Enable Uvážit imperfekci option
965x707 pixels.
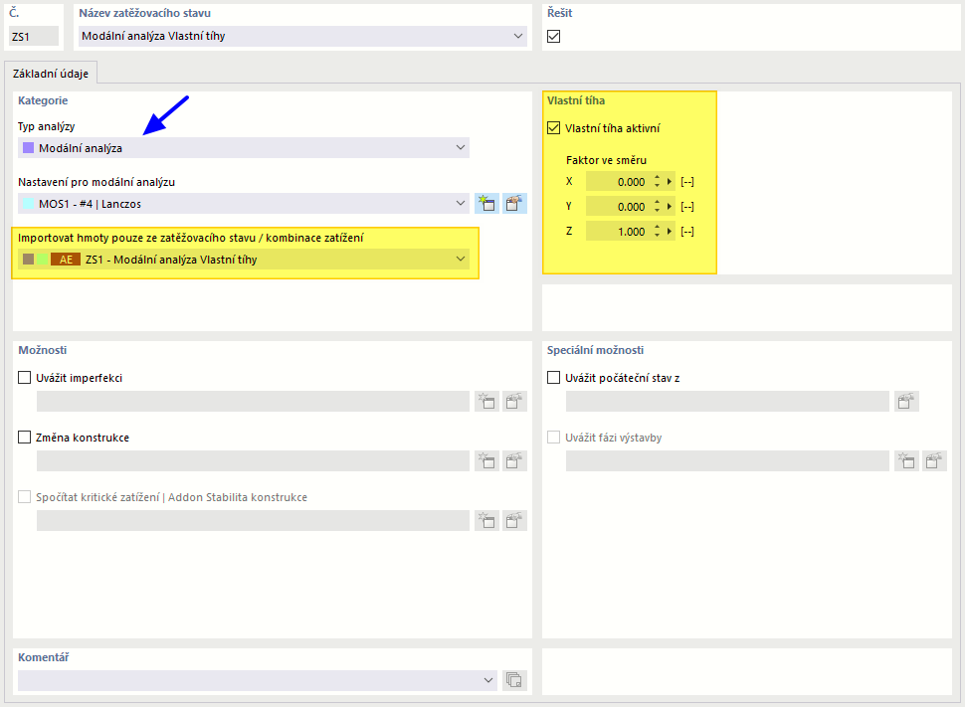click(25, 378)
